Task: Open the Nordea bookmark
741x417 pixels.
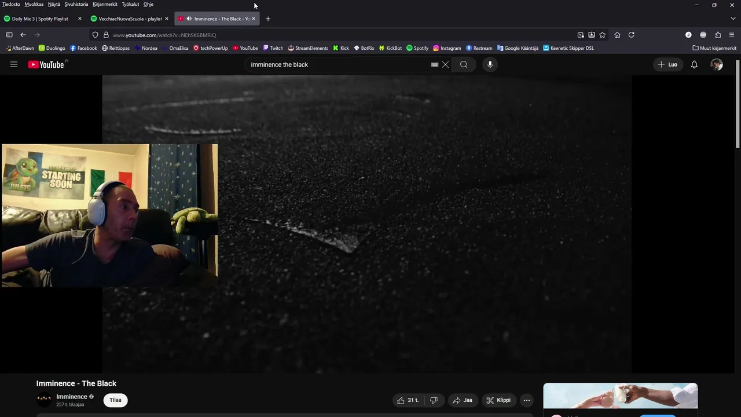Action: click(x=146, y=48)
